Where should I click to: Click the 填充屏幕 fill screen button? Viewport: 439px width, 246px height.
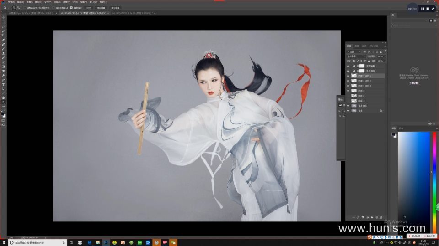pyautogui.click(x=115, y=8)
